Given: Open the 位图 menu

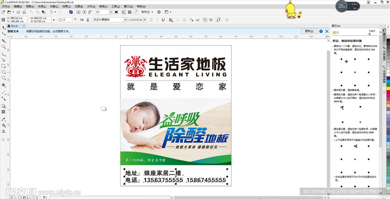Looking at the screenshot, I should [79, 6].
